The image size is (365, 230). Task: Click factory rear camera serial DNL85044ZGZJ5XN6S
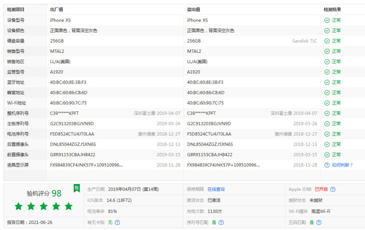pos(73,144)
